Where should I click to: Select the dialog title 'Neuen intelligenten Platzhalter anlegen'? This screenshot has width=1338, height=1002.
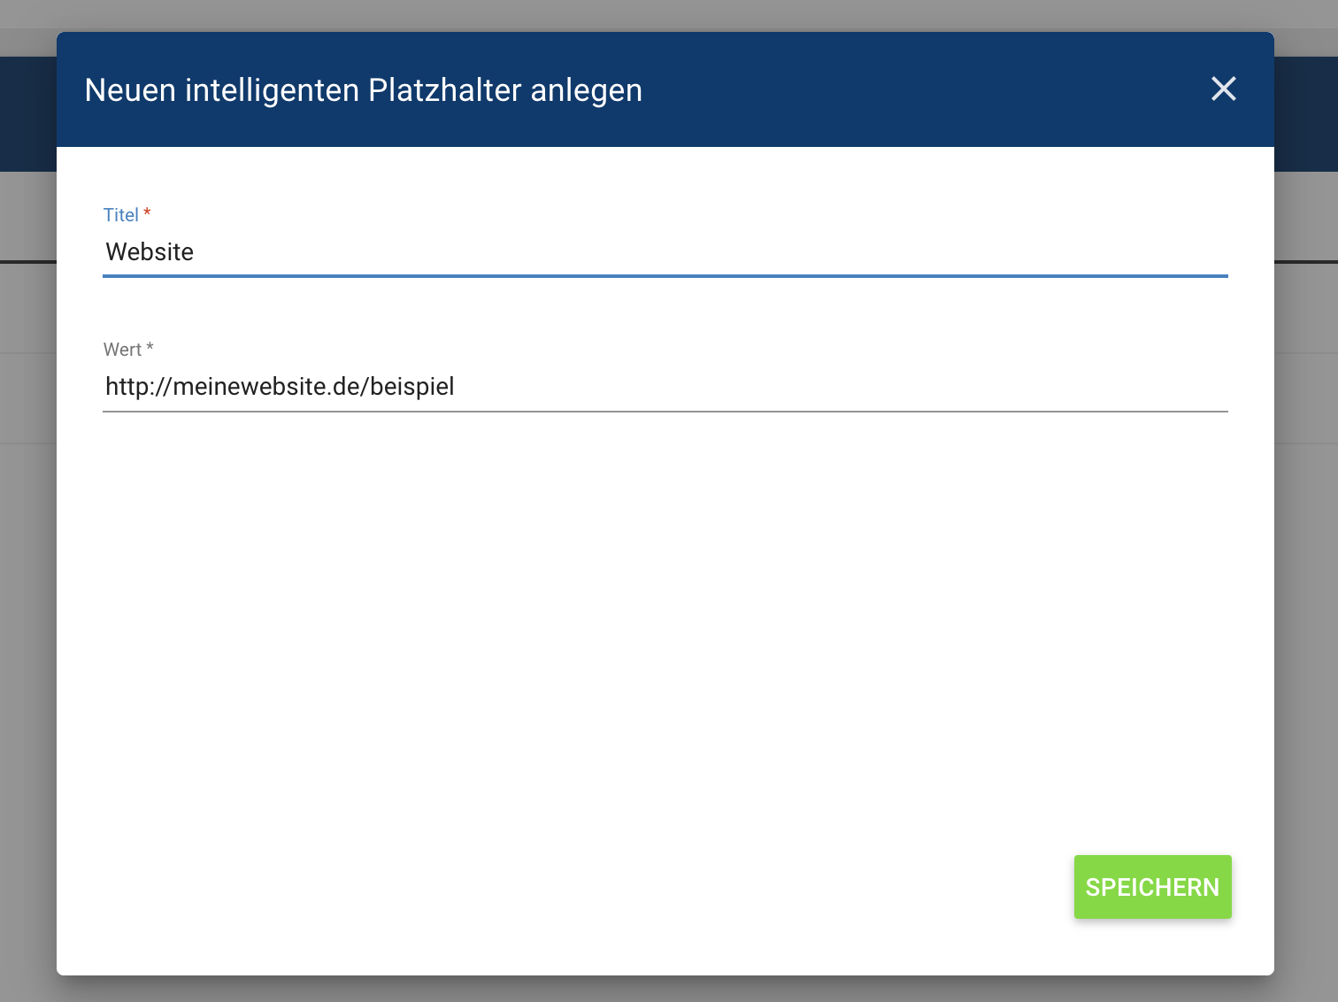tap(364, 90)
